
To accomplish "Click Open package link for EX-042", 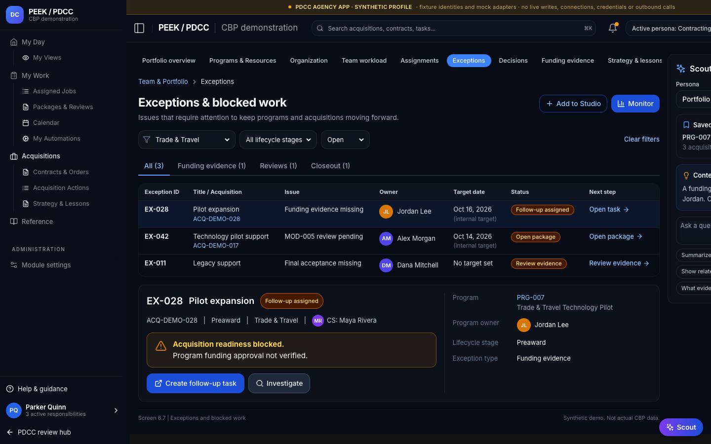I will click(616, 236).
